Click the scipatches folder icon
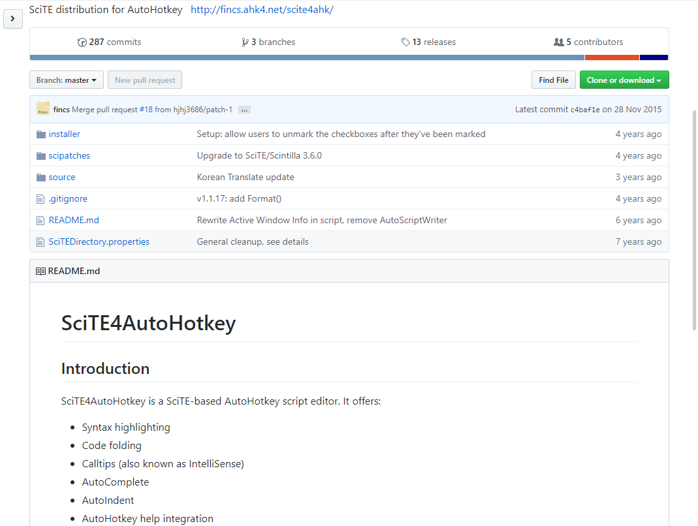 pyautogui.click(x=41, y=156)
